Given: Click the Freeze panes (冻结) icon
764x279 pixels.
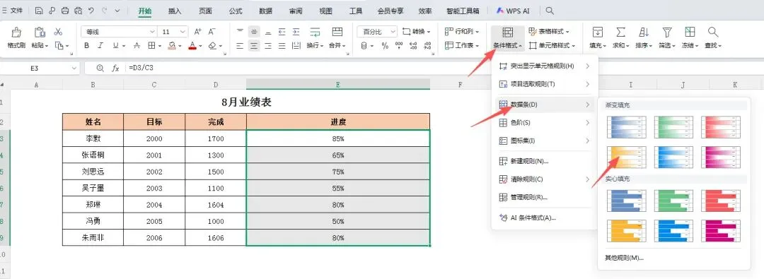Looking at the screenshot, I should click(x=690, y=32).
